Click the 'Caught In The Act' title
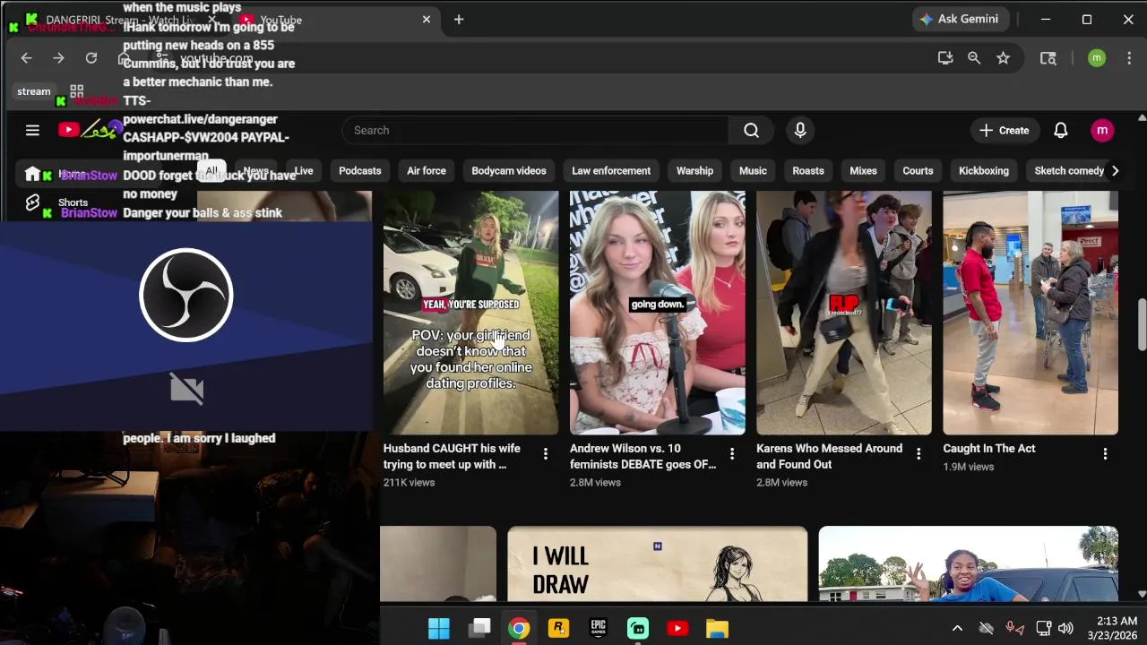This screenshot has height=645, width=1147. [988, 449]
